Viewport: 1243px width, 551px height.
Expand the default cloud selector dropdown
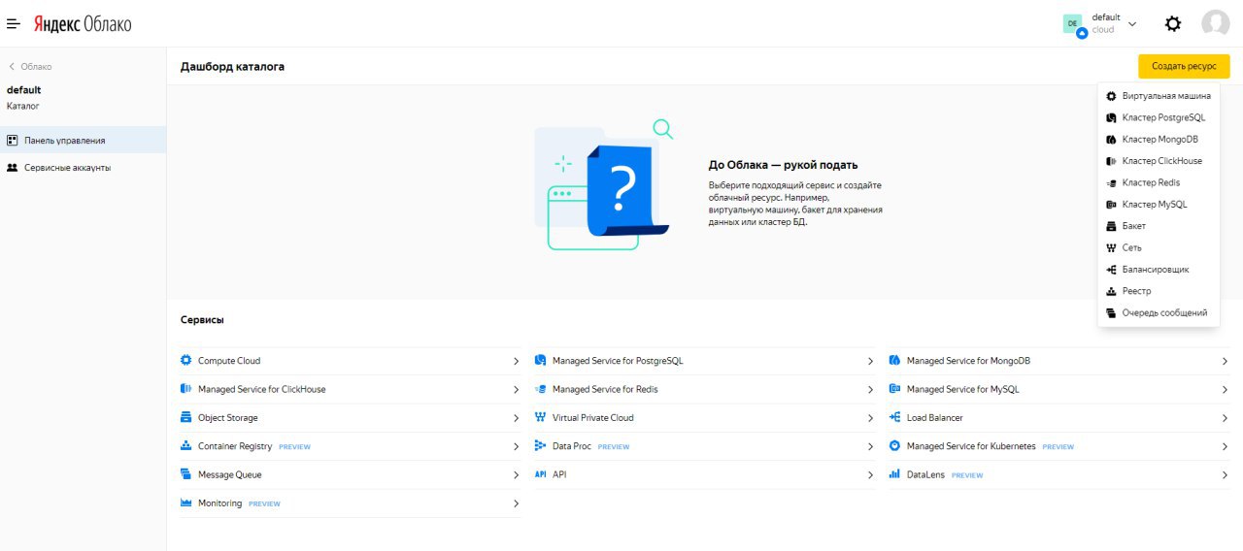point(1132,24)
